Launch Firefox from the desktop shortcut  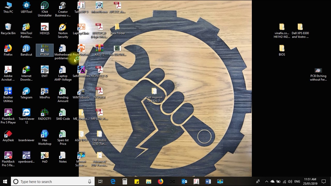[8, 50]
